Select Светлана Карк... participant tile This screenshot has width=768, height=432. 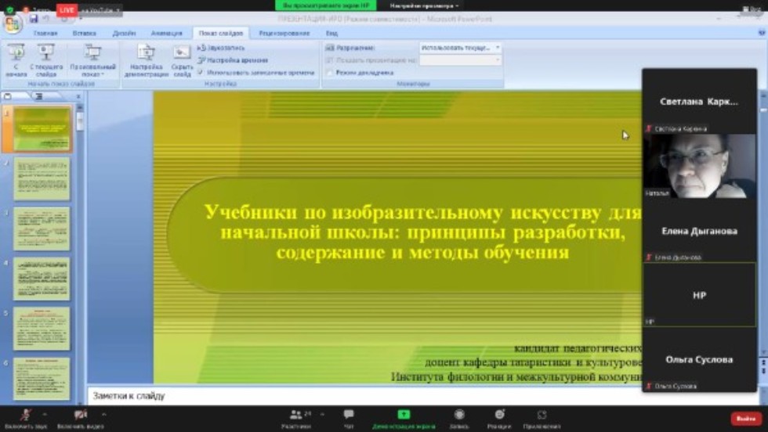[699, 101]
